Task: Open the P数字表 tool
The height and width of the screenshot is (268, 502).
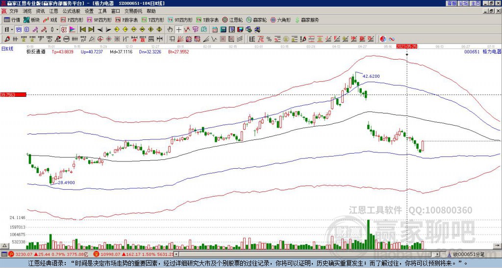Action: click(126, 20)
